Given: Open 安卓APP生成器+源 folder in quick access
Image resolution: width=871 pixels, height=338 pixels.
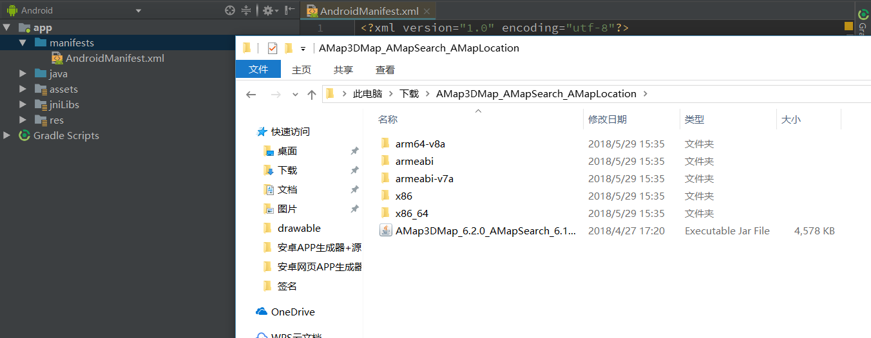Looking at the screenshot, I should pyautogui.click(x=320, y=247).
